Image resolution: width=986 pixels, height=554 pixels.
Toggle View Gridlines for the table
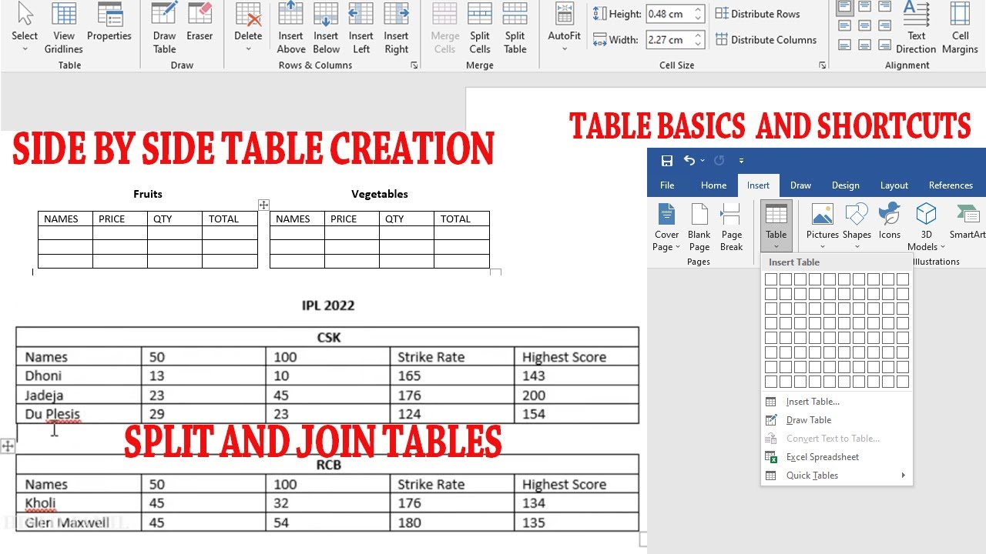[x=64, y=28]
